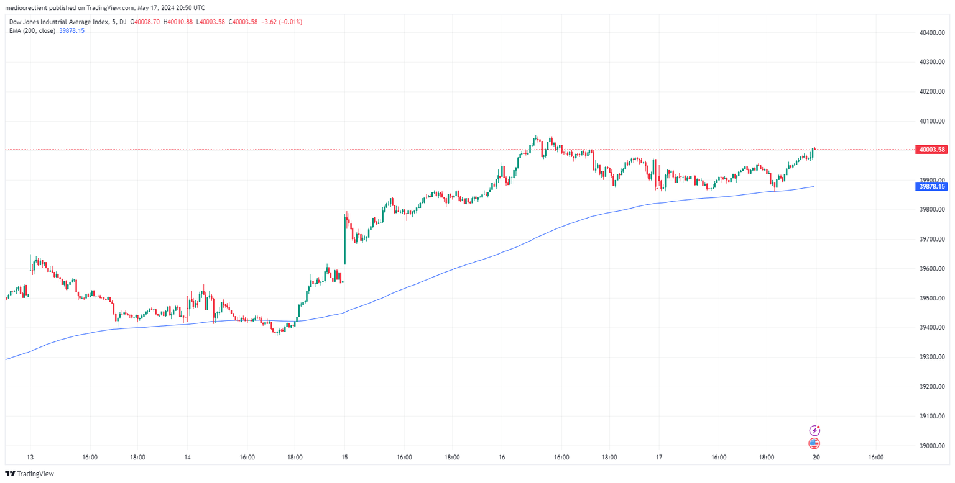Click the TradingView logo at bottom left
The height and width of the screenshot is (483, 955).
30,474
